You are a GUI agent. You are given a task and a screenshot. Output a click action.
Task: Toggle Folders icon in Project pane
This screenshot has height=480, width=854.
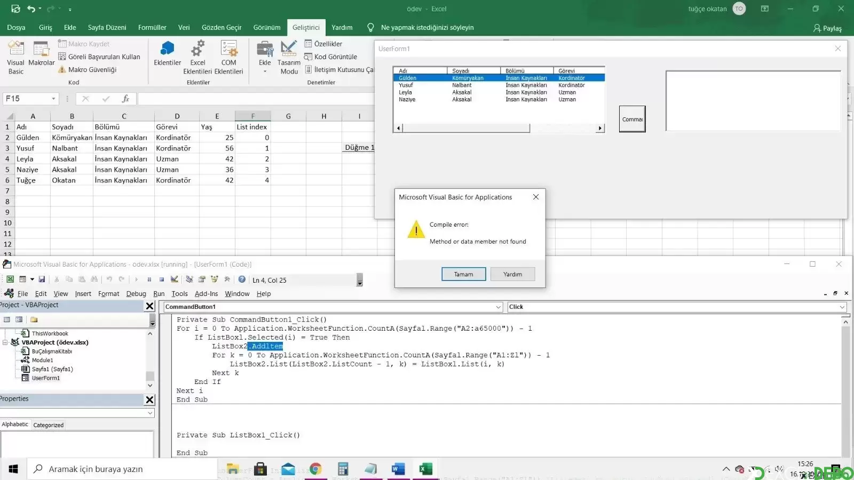click(x=34, y=319)
